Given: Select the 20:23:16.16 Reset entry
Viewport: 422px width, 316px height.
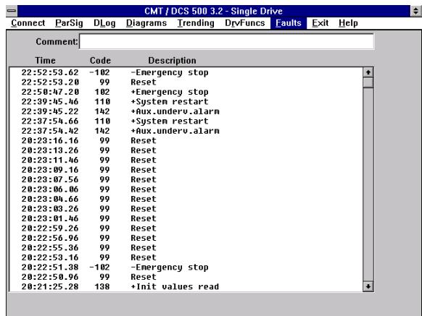Looking at the screenshot, I should click(x=186, y=141).
